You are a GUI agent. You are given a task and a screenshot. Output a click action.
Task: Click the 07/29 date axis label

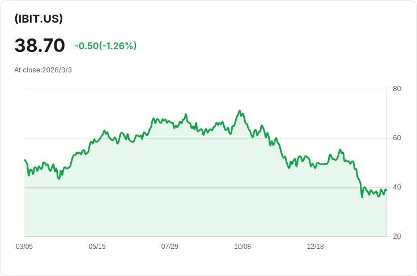[169, 247]
